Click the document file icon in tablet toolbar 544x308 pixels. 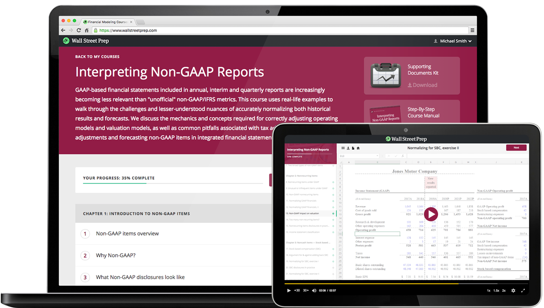pyautogui.click(x=353, y=148)
